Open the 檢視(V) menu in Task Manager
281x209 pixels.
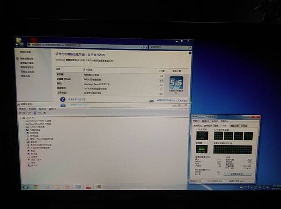(215, 121)
